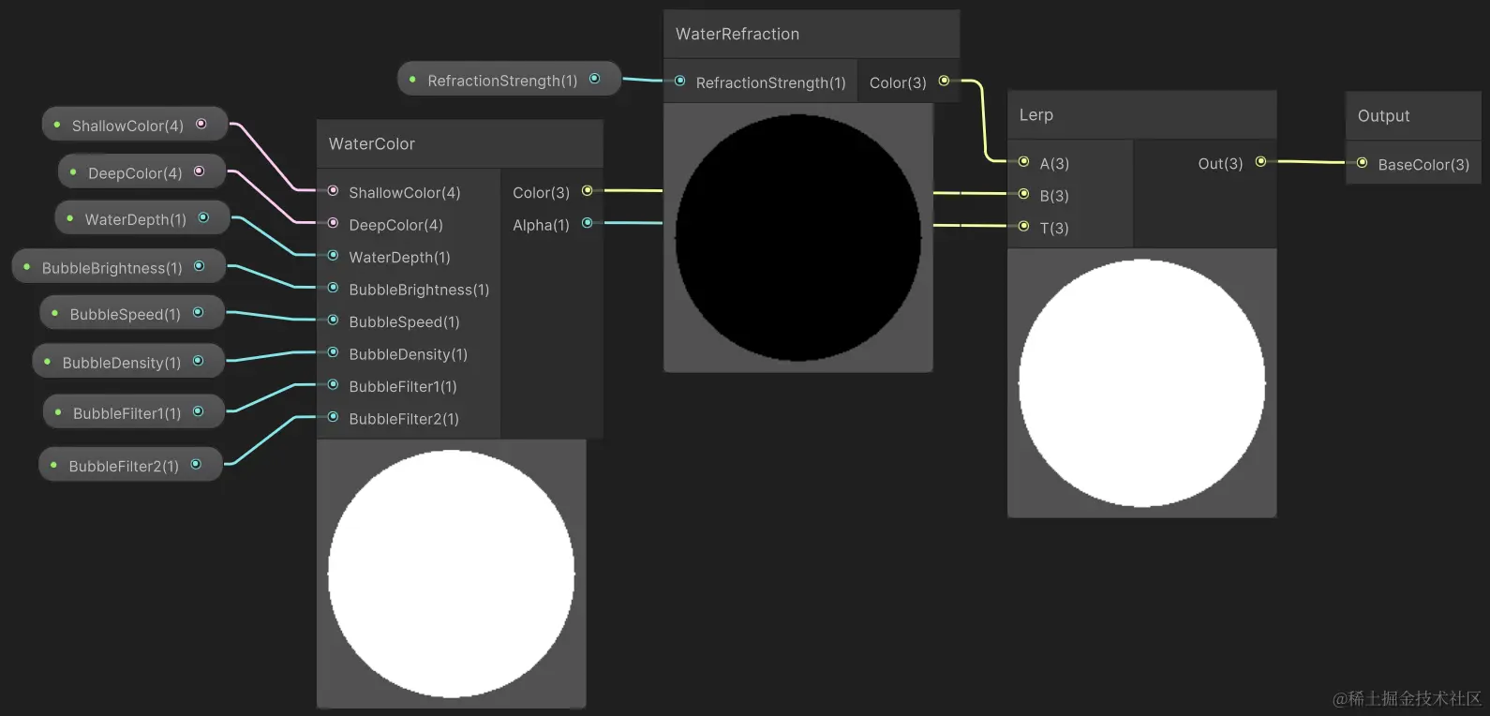Select the BubbleSpeed(1) property pill
This screenshot has width=1490, height=716.
point(132,313)
